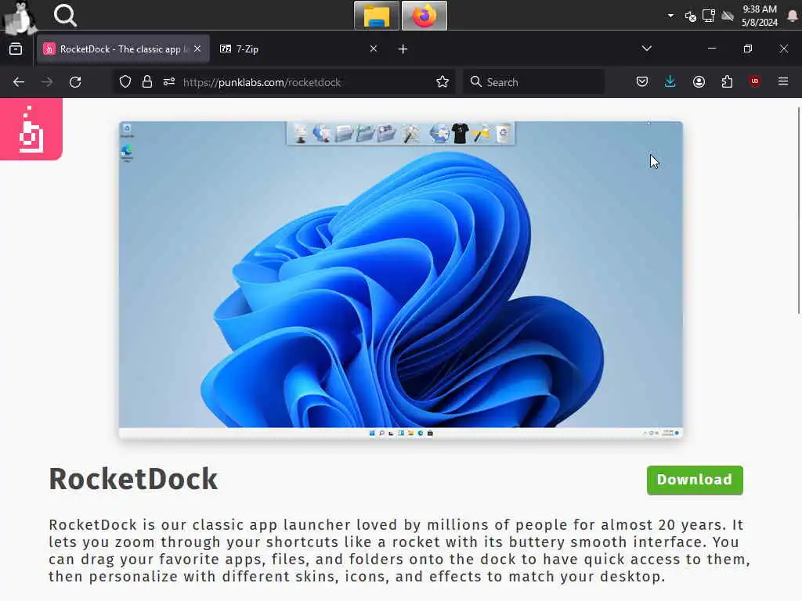Close the RocketDock tab
802x601 pixels.
(197, 49)
